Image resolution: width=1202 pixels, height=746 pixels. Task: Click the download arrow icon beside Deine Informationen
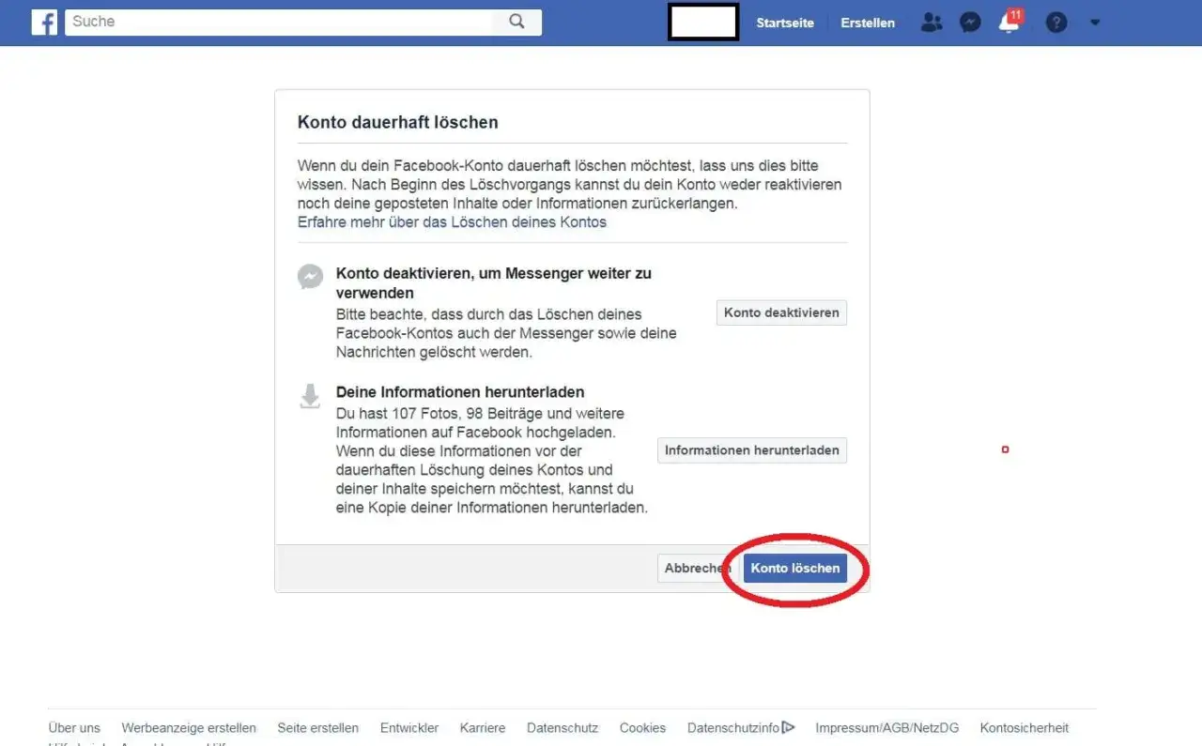310,397
